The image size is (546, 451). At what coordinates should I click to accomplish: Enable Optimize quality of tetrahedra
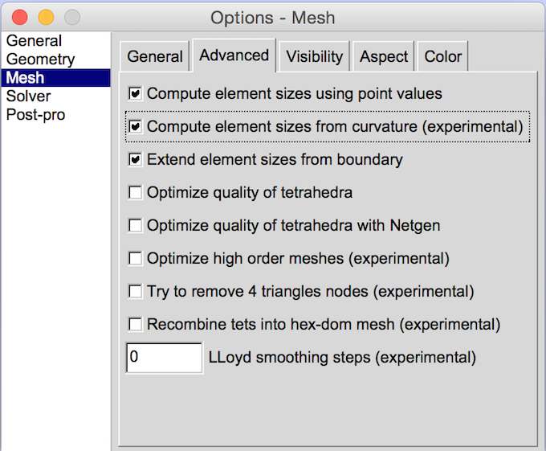[x=136, y=193]
